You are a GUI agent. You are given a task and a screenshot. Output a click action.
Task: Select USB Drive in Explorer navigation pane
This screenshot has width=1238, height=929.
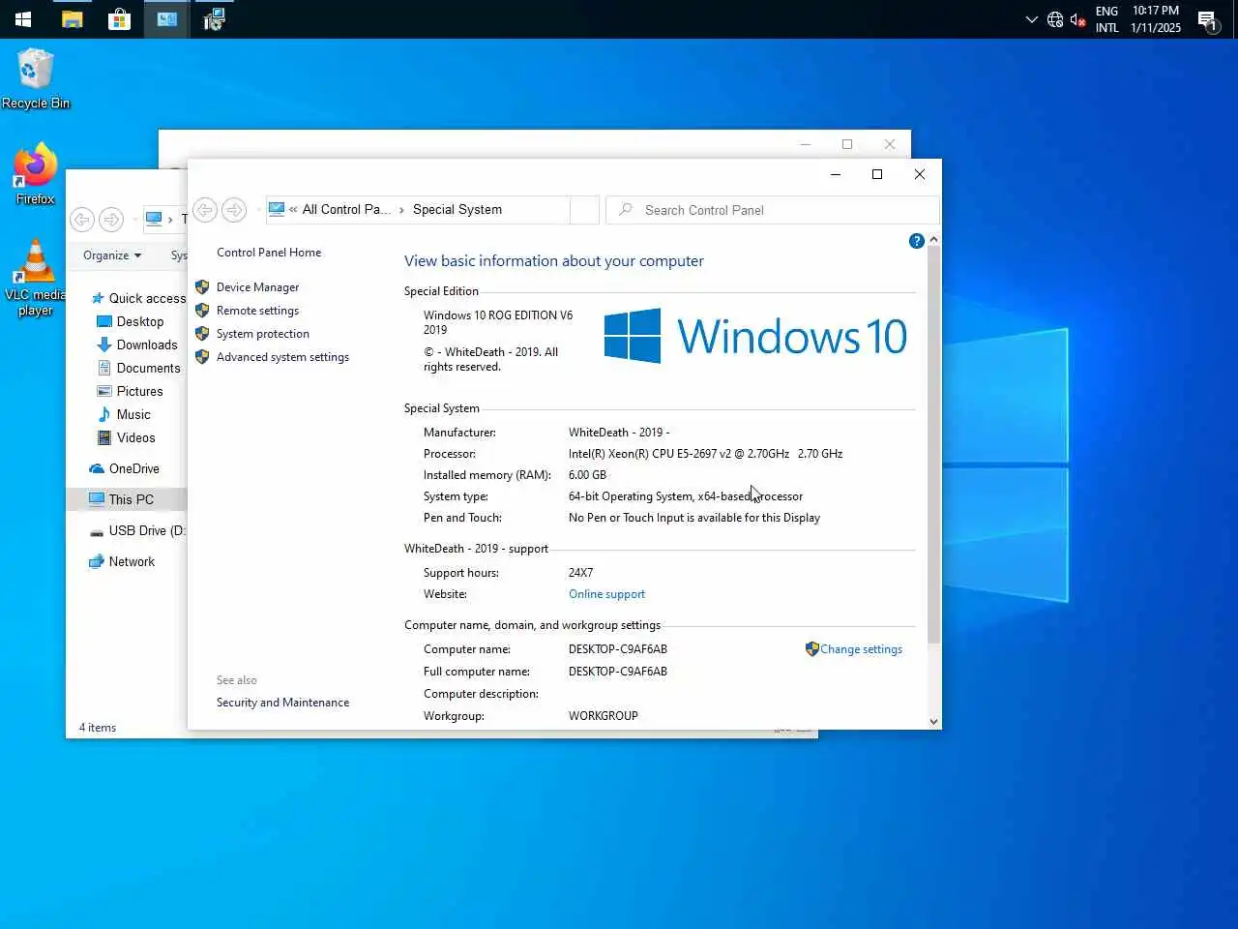[x=136, y=530]
